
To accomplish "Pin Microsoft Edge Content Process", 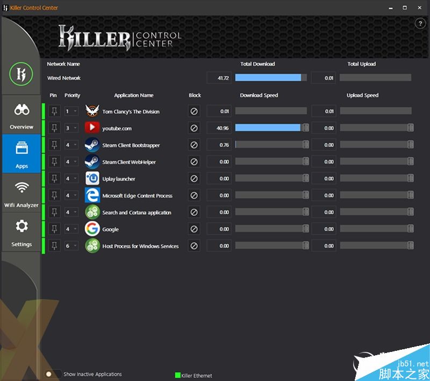I will click(x=54, y=195).
